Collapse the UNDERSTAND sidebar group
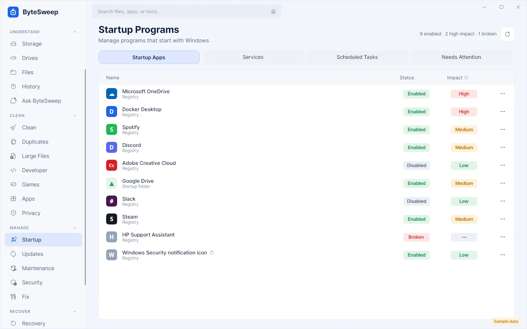527x329 pixels. coord(75,32)
